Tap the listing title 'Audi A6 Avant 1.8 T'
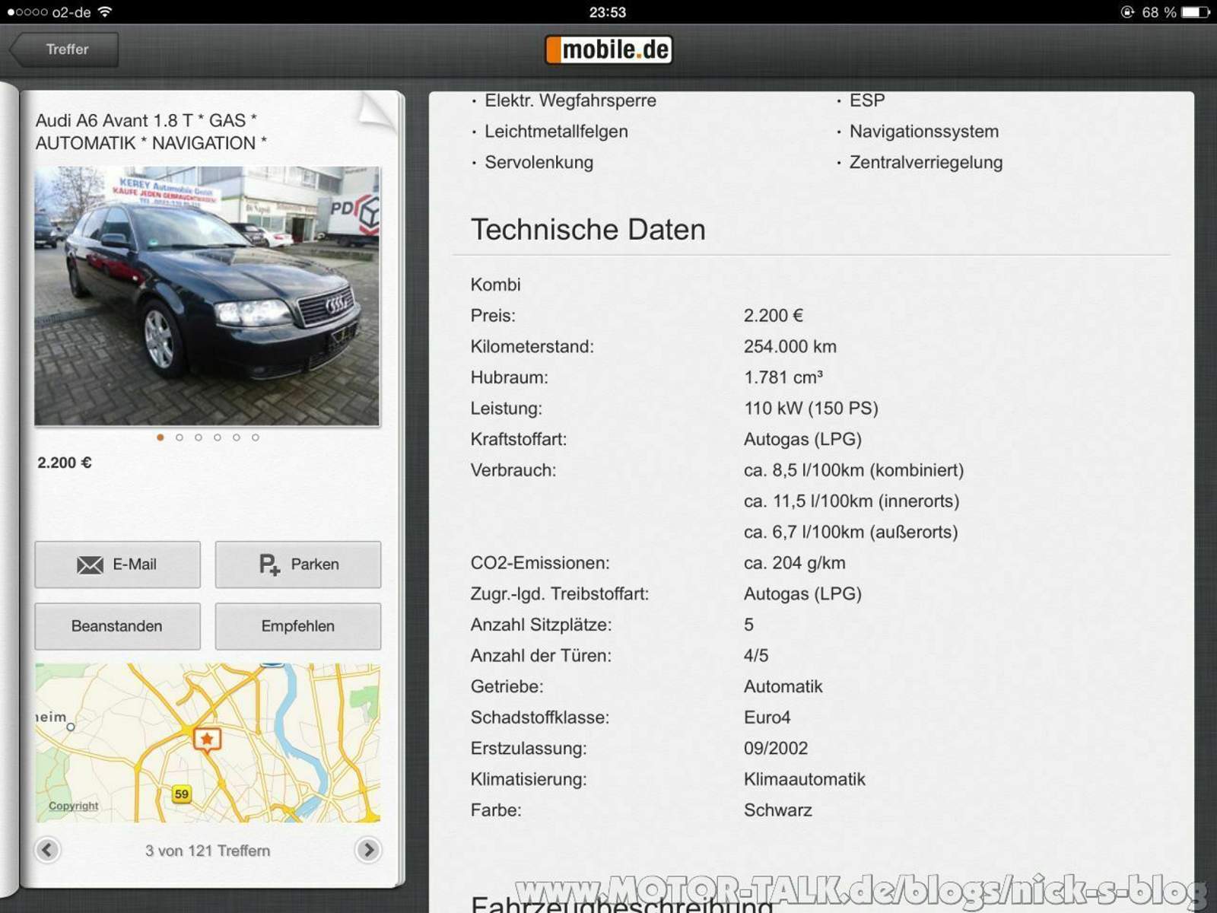The width and height of the screenshot is (1217, 913). pos(151,132)
